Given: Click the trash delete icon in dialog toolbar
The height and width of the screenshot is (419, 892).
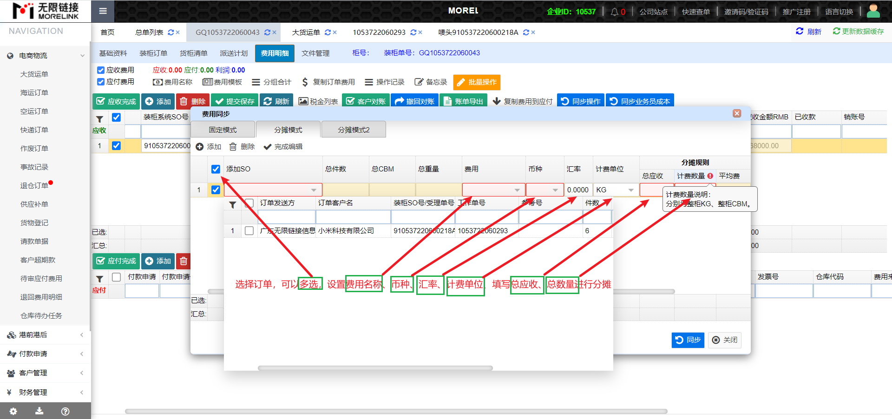Looking at the screenshot, I should click(x=233, y=147).
